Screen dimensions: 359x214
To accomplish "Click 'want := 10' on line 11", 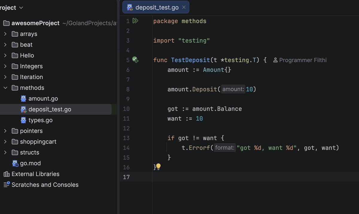I will click(x=185, y=118).
